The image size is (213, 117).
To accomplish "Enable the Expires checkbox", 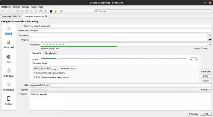I will 19,90.
